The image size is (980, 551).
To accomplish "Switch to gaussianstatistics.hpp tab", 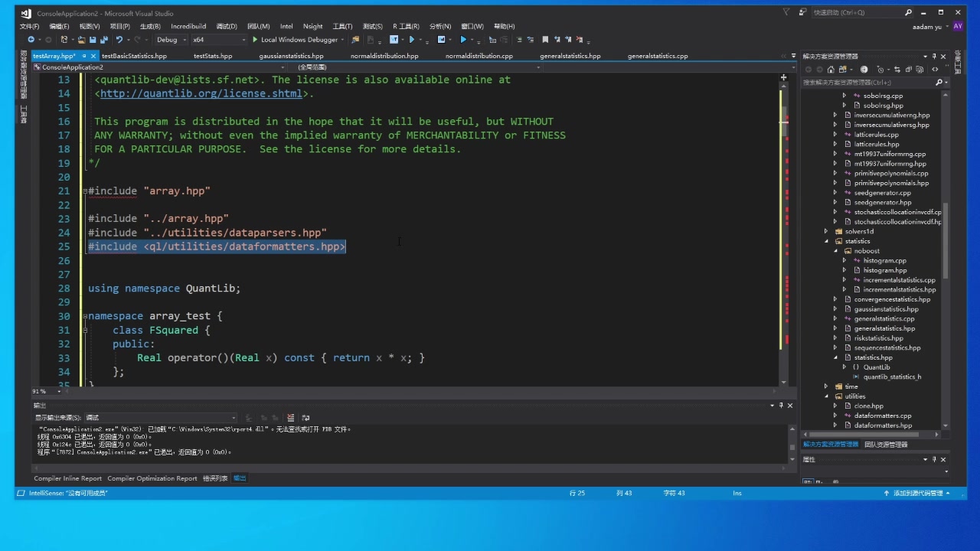I will pyautogui.click(x=291, y=56).
